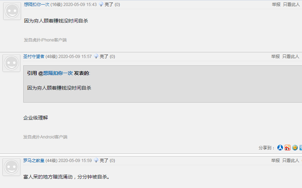Click lightbulb icon on 罗马之教皇's post
This screenshot has height=188, width=302.
pyautogui.click(x=96, y=160)
